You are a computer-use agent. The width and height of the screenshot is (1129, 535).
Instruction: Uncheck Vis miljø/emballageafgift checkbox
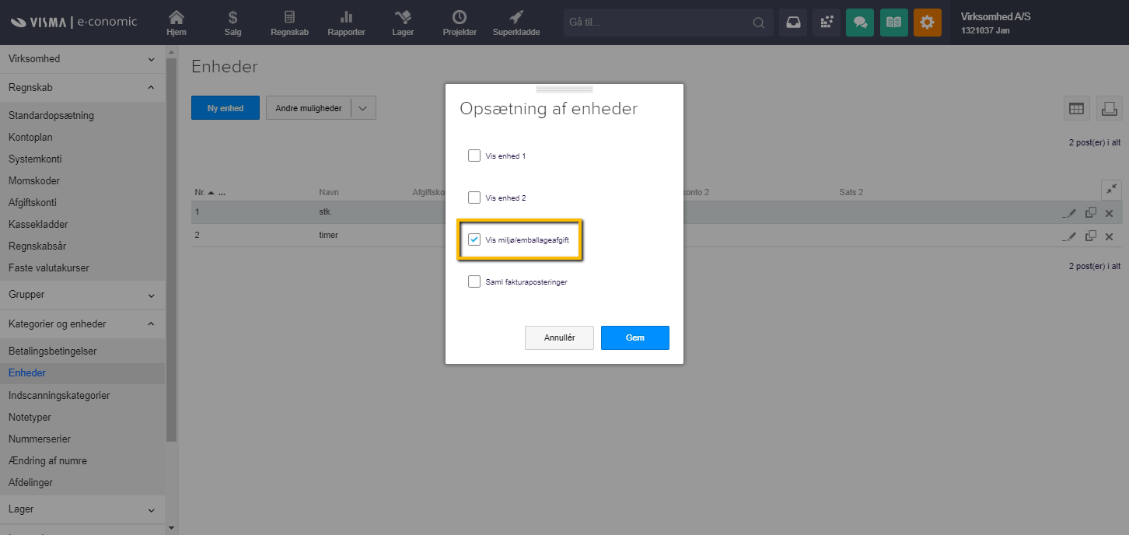(x=474, y=240)
